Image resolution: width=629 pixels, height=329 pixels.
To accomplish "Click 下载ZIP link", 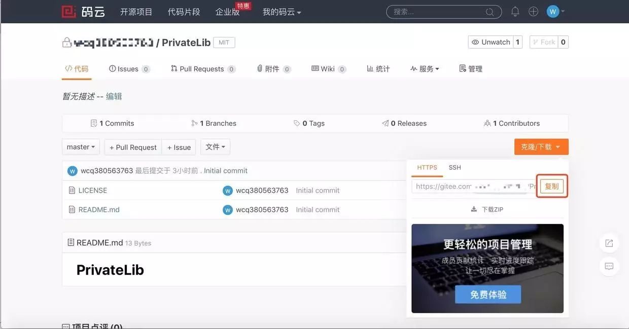I will 493,209.
